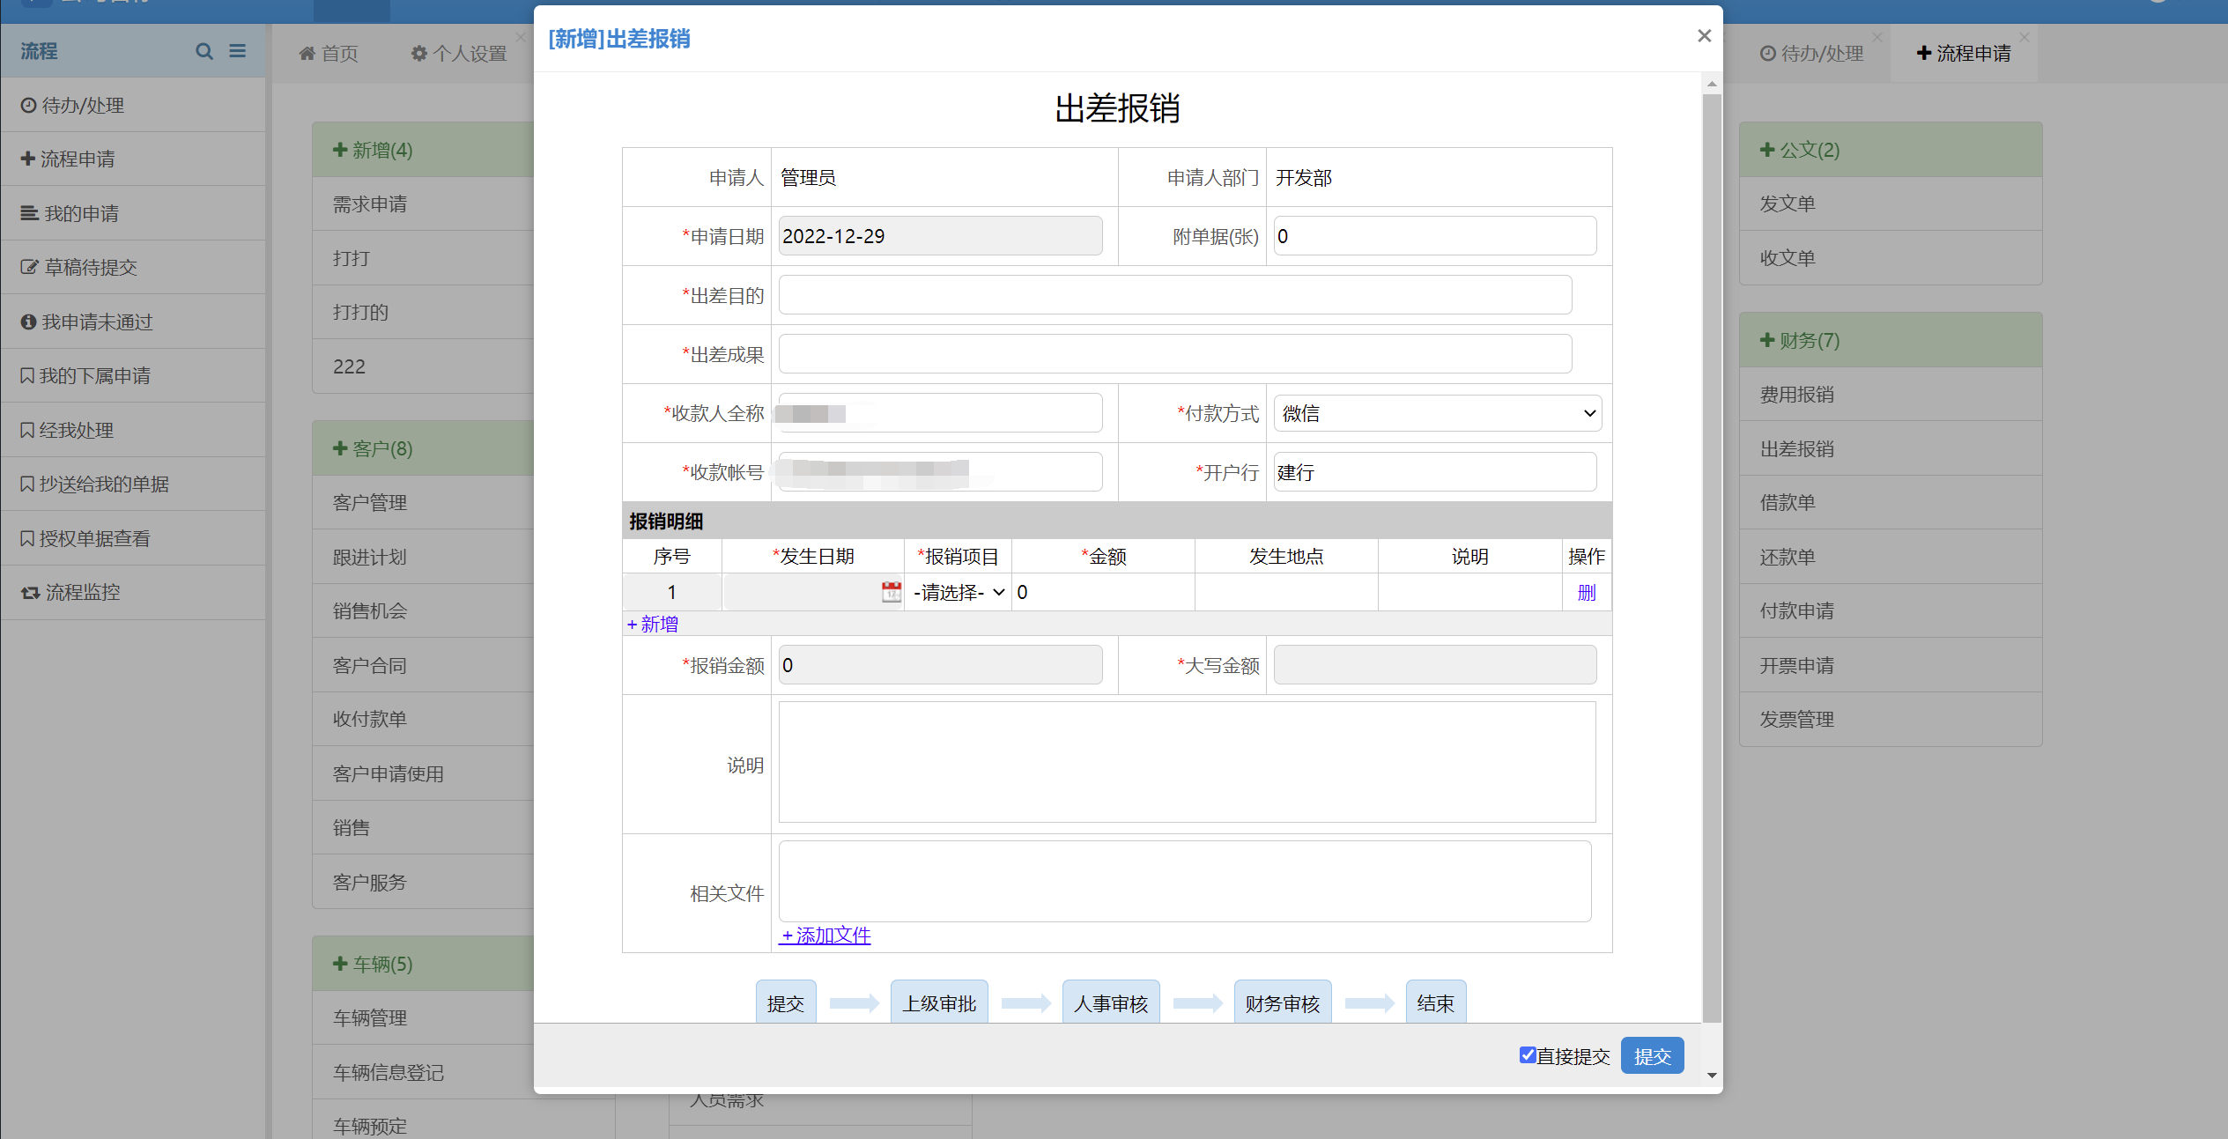Click the plus icon beside 财务(7)
2228x1139 pixels.
1767,340
